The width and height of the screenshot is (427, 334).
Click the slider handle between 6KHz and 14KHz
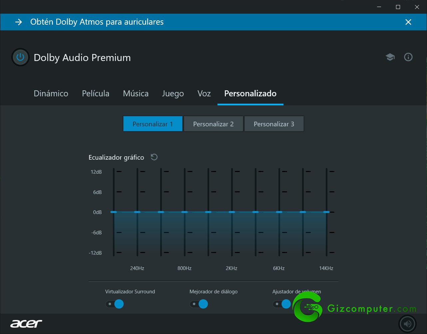(x=303, y=212)
